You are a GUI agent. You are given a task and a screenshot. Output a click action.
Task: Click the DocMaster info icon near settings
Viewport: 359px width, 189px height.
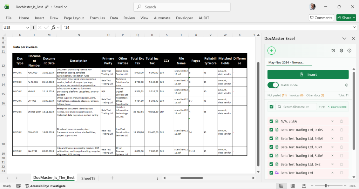(350, 50)
